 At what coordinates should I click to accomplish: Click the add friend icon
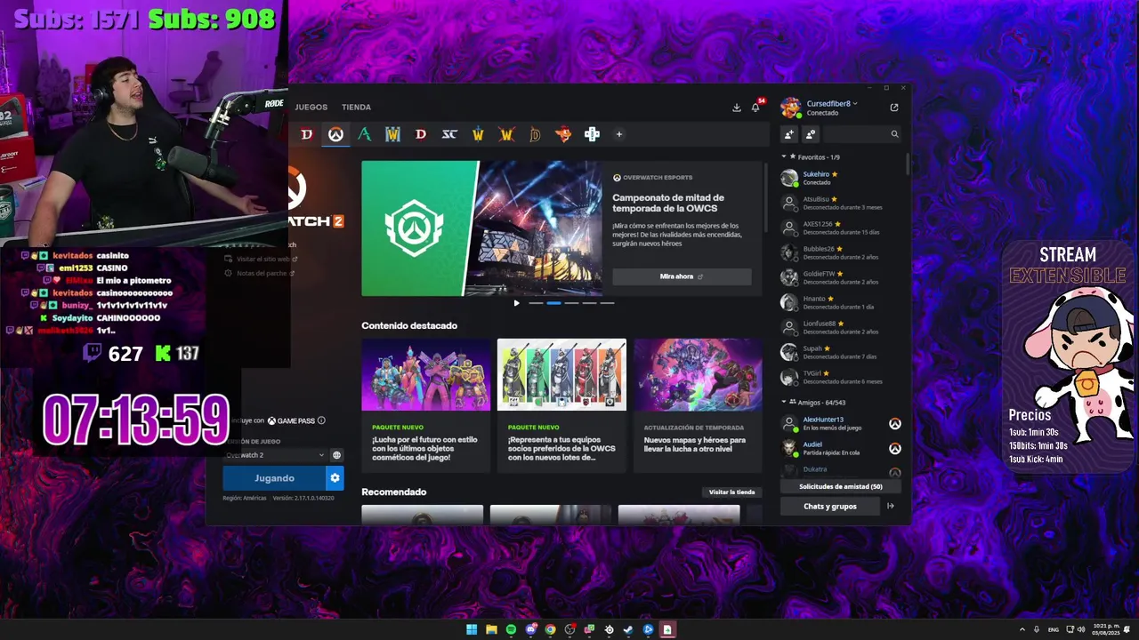click(788, 134)
